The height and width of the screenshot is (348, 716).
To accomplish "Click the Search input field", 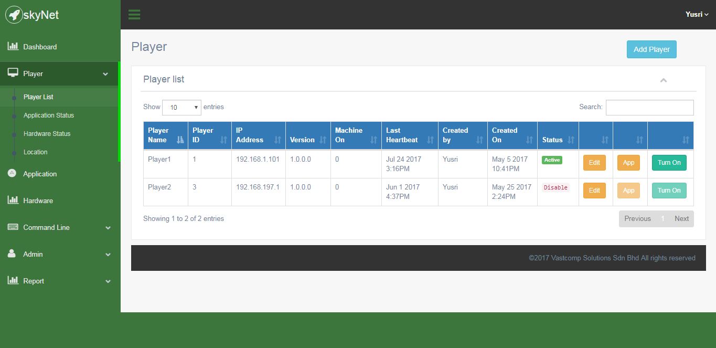I will pyautogui.click(x=649, y=108).
